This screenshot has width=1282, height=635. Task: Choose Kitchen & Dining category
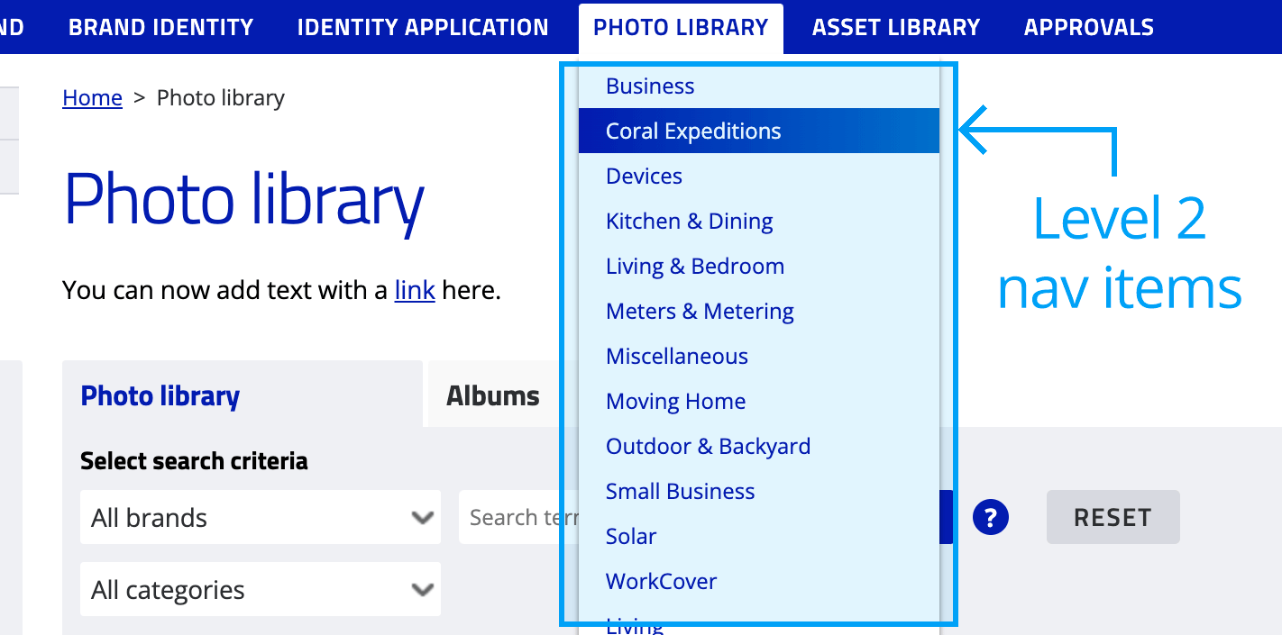pyautogui.click(x=689, y=221)
